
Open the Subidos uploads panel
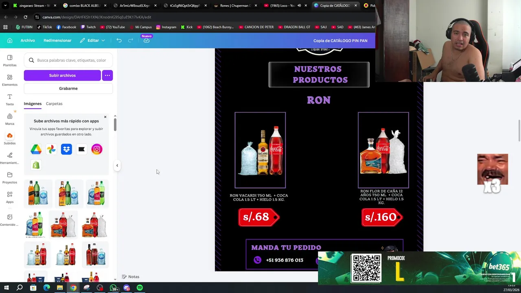coord(10,139)
